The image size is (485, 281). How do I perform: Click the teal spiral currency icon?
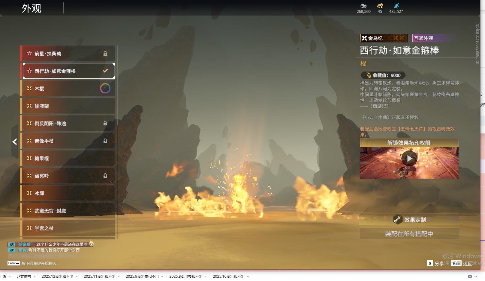[x=396, y=6]
